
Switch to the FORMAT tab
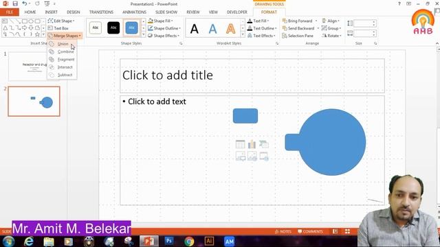[269, 12]
